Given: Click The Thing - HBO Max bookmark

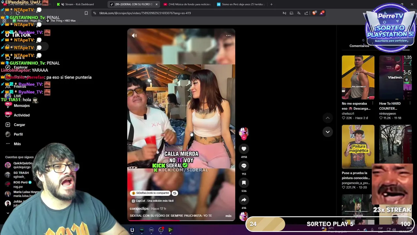Looking at the screenshot, I should tap(61, 21).
